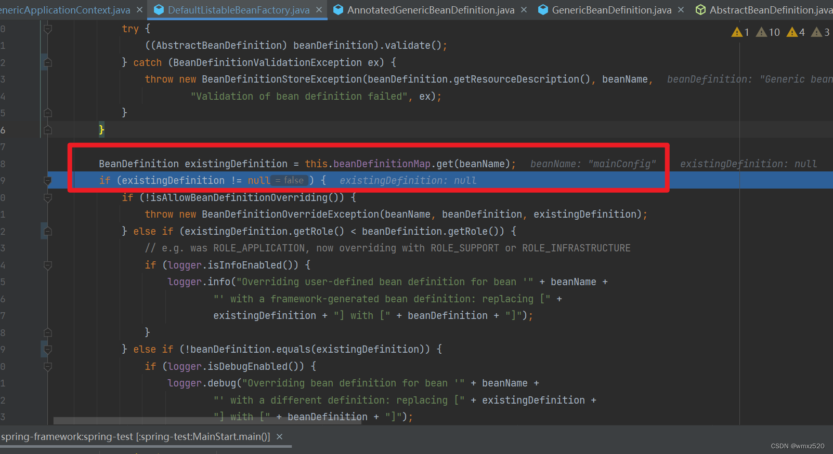Click "with a framework-generated bean definition" string
Screen dimensions: 833x454
382,299
